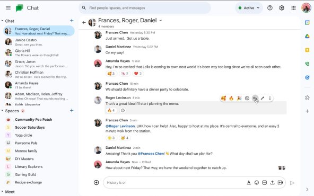Toggle the star 3 reaction on Frances's message
Image resolution: width=314 pixels, height=196 pixels.
[111, 138]
